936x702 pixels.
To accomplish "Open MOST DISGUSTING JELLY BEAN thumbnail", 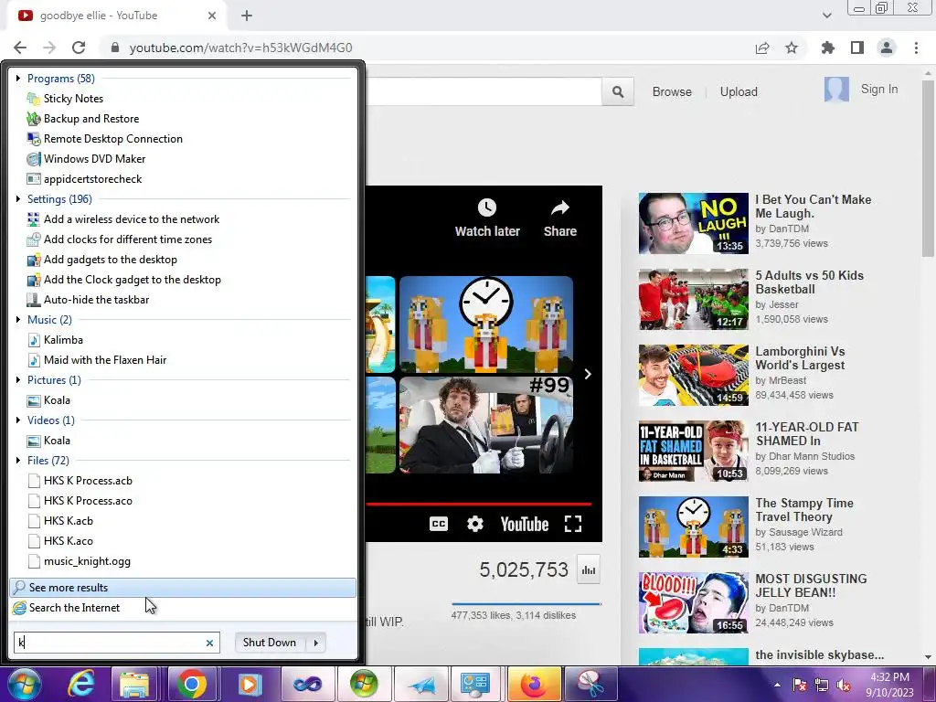I will pyautogui.click(x=693, y=602).
